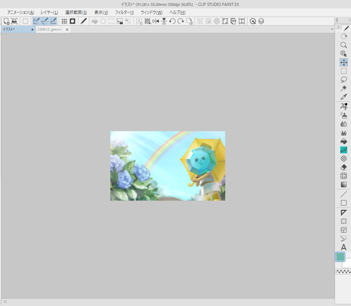Viewport: 351px width, 306px height.
Task: Click the A-with-checkmark command icon
Action: pos(139,21)
